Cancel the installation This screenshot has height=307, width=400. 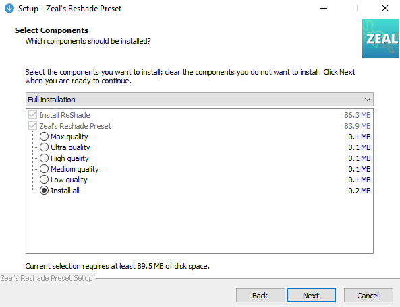[368, 296]
